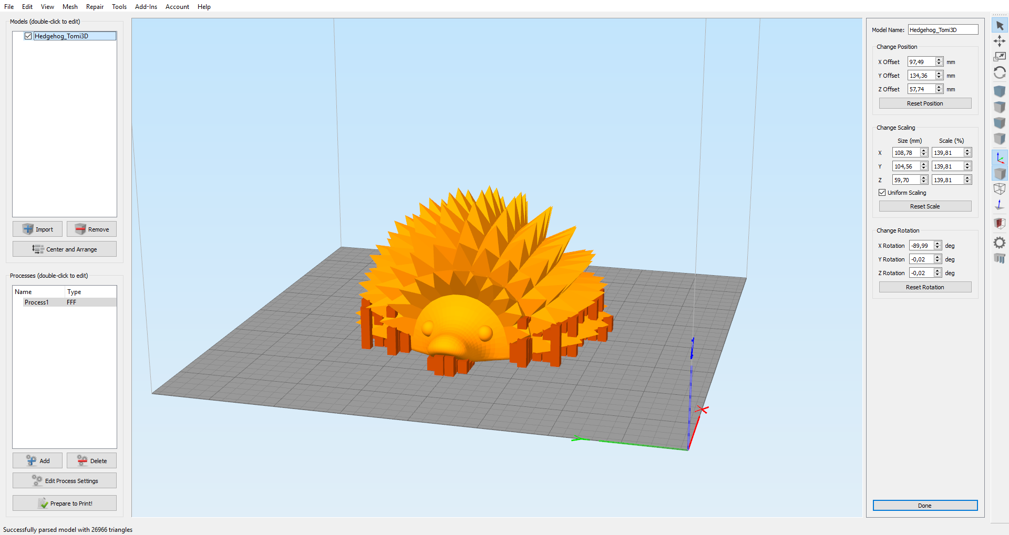The image size is (1009, 535).
Task: Click Reset Position button
Action: click(925, 103)
